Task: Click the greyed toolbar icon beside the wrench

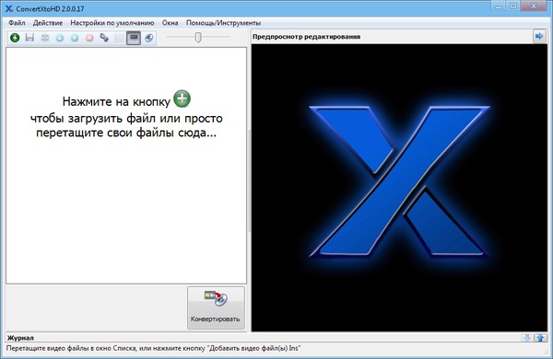Action: [x=119, y=38]
